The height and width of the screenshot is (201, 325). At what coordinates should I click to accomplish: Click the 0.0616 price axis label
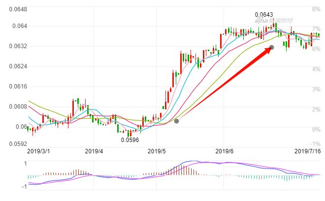[18, 86]
